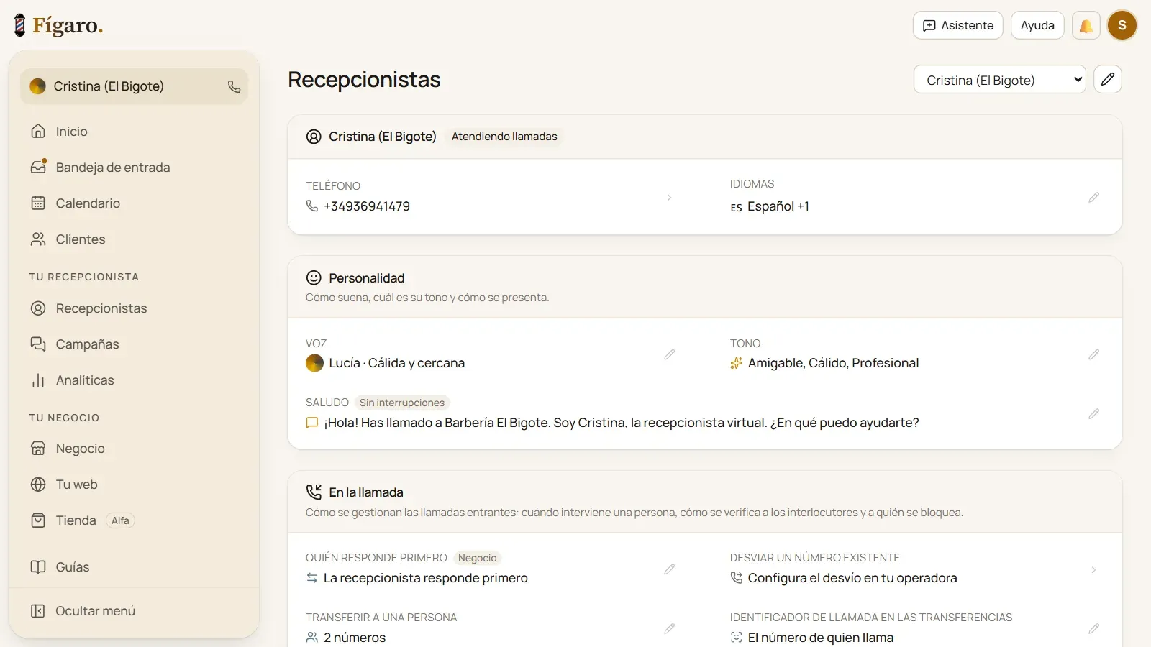Select Recepcionistas in the sidebar
This screenshot has width=1151, height=647.
(134, 308)
